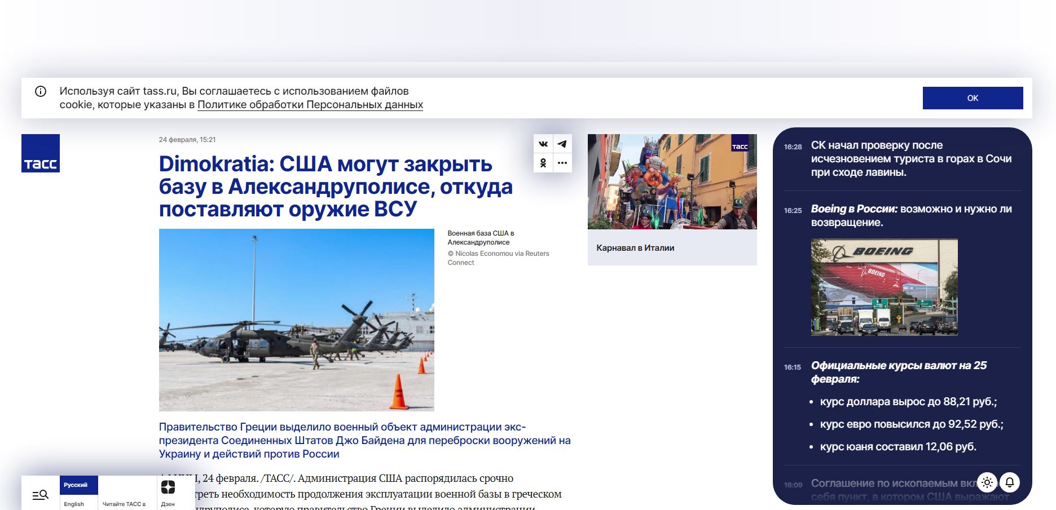
Task: Enable notifications with the bell button
Action: [1010, 482]
